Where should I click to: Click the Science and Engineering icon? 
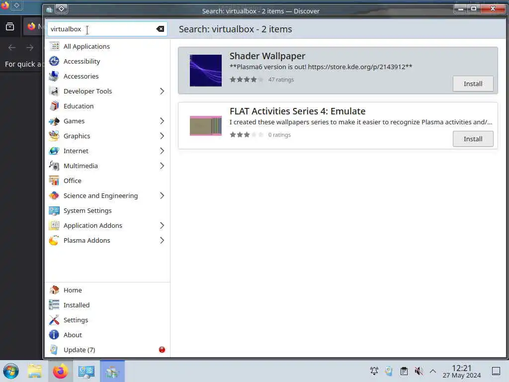point(54,196)
